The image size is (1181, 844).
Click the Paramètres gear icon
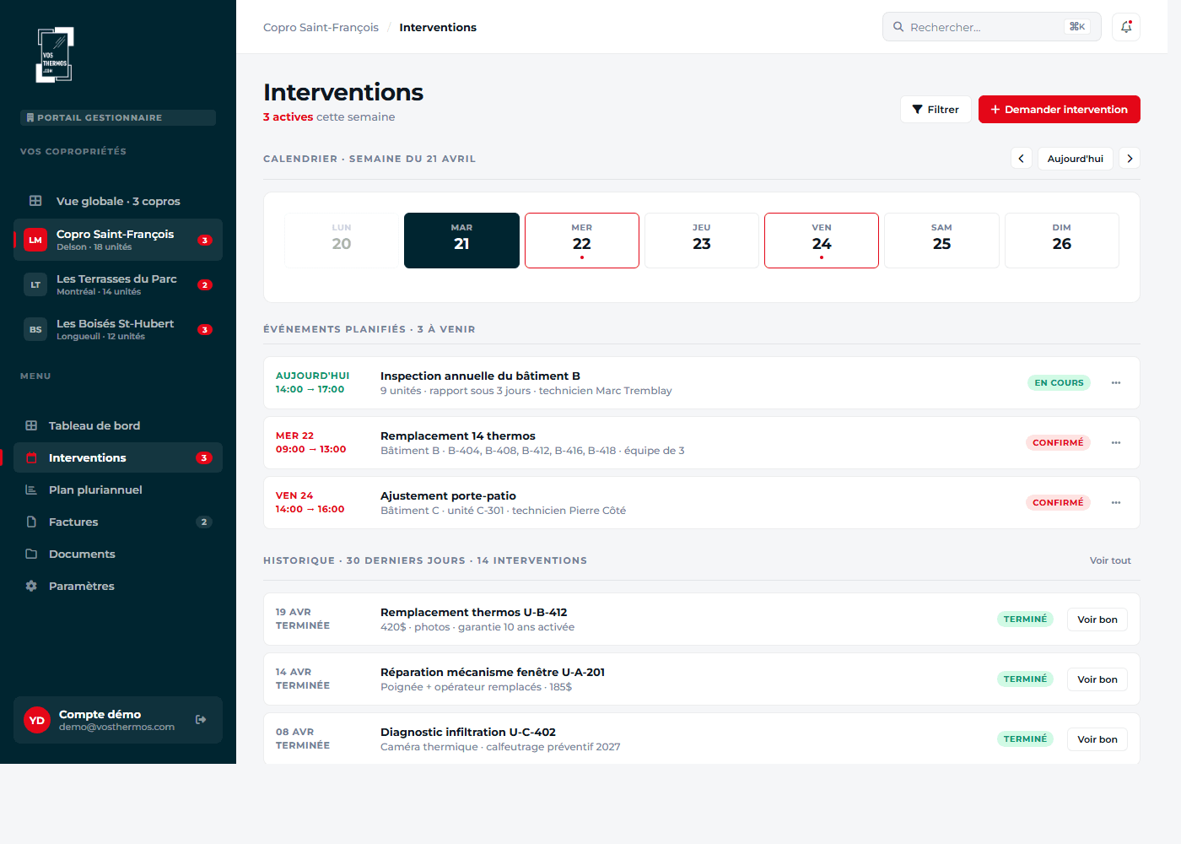click(31, 586)
